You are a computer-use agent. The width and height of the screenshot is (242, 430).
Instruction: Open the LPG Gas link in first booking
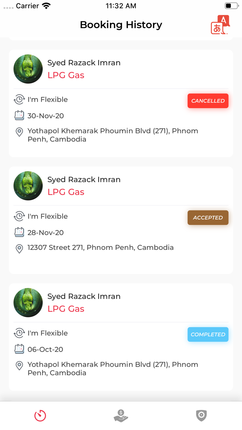[x=66, y=75]
